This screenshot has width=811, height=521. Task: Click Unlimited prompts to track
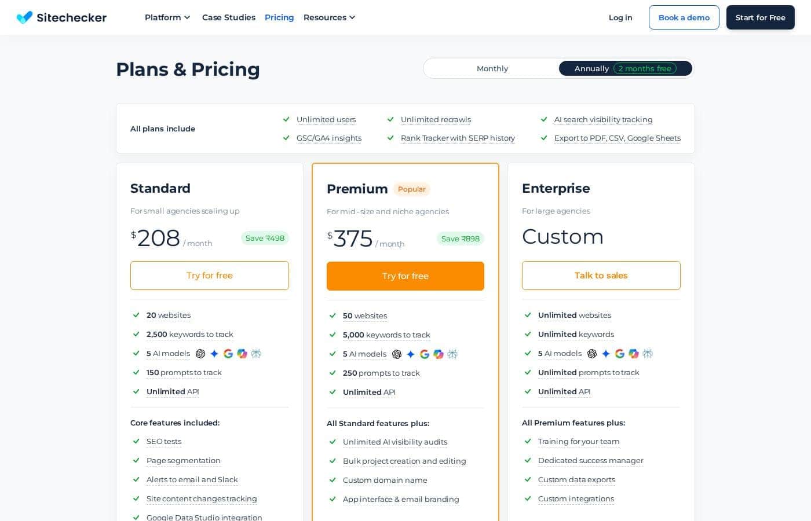589,372
